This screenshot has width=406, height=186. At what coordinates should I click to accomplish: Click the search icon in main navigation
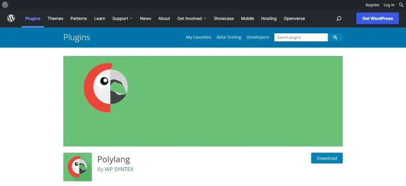[339, 19]
